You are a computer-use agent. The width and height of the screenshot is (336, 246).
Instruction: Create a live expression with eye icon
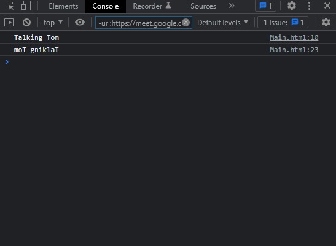(x=80, y=22)
